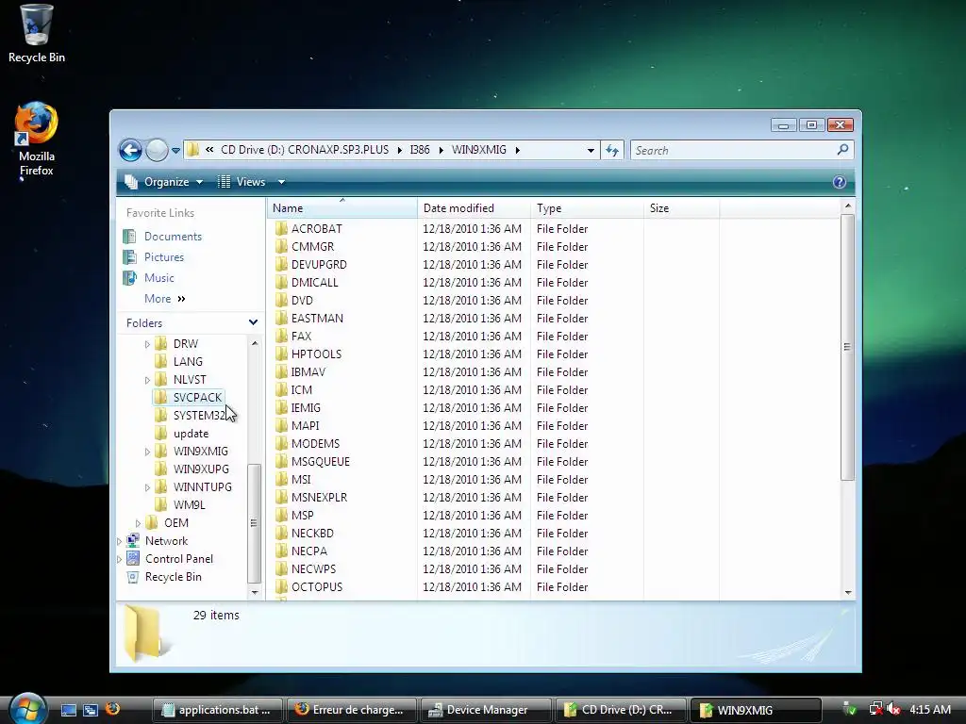Select the HPTOOLS folder icon
Viewport: 966px width, 724px height.
coord(281,354)
